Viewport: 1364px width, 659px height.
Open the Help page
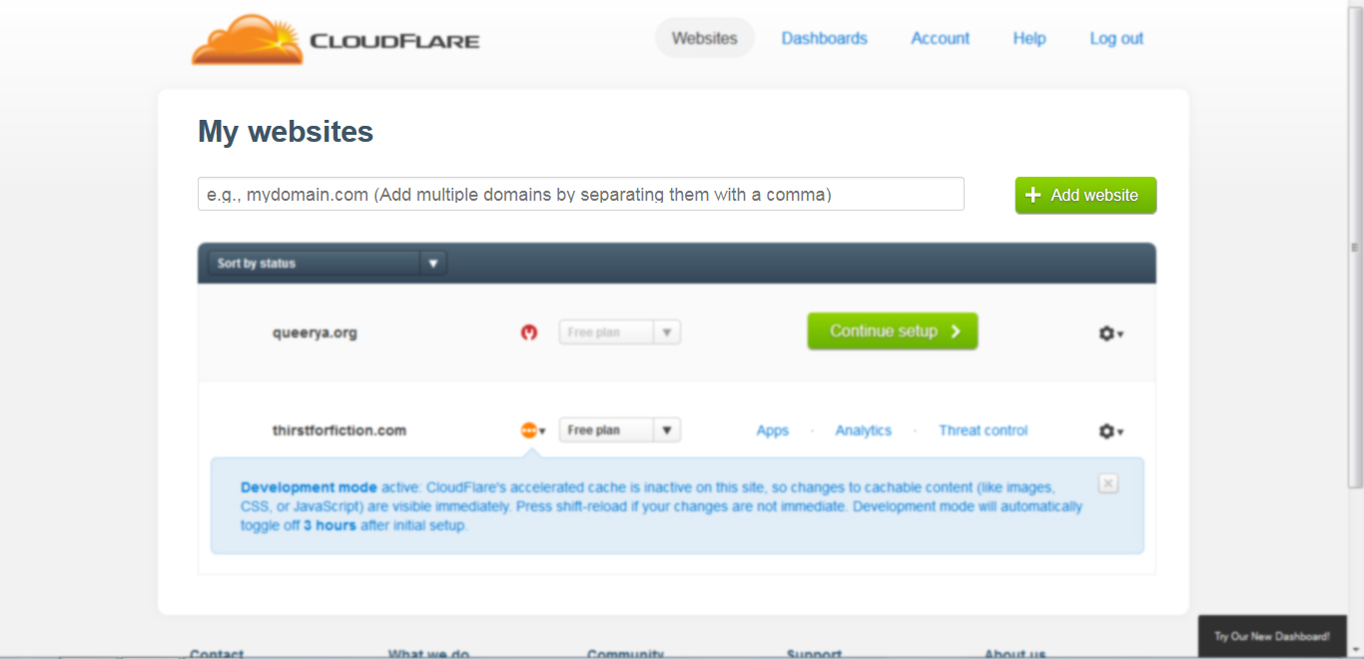[x=1029, y=38]
